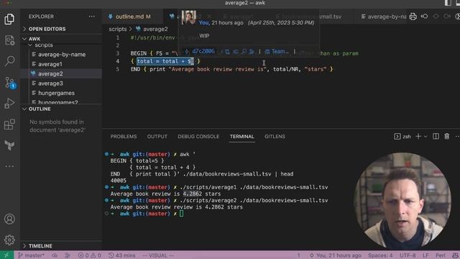Select the TERMINAL panel tab
Viewport: 460px width, 259px height.
(x=241, y=136)
